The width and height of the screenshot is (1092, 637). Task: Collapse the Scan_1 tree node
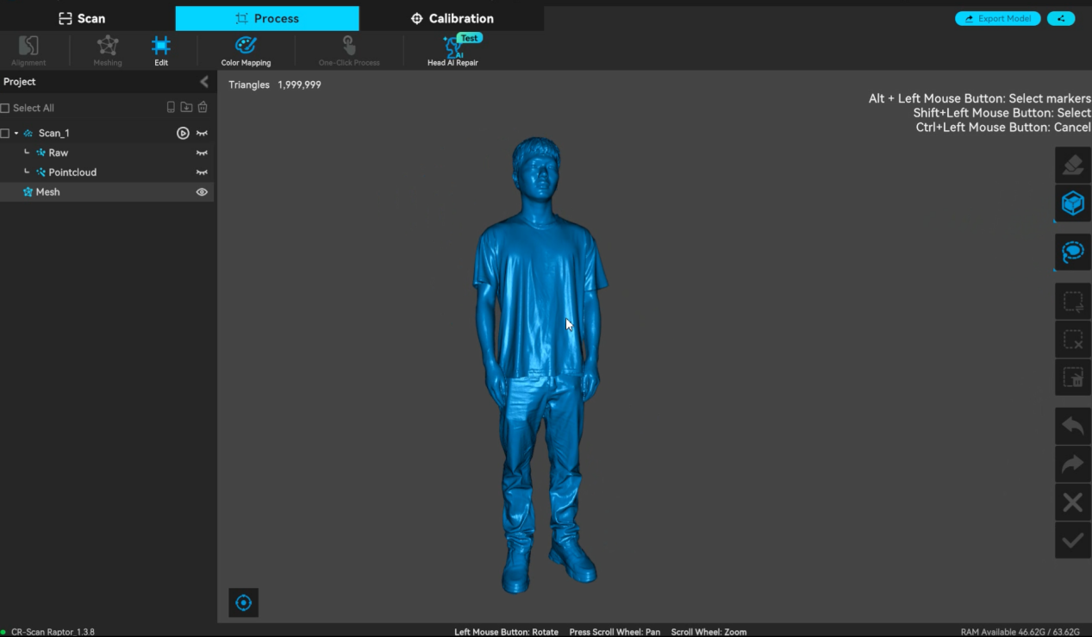[16, 133]
